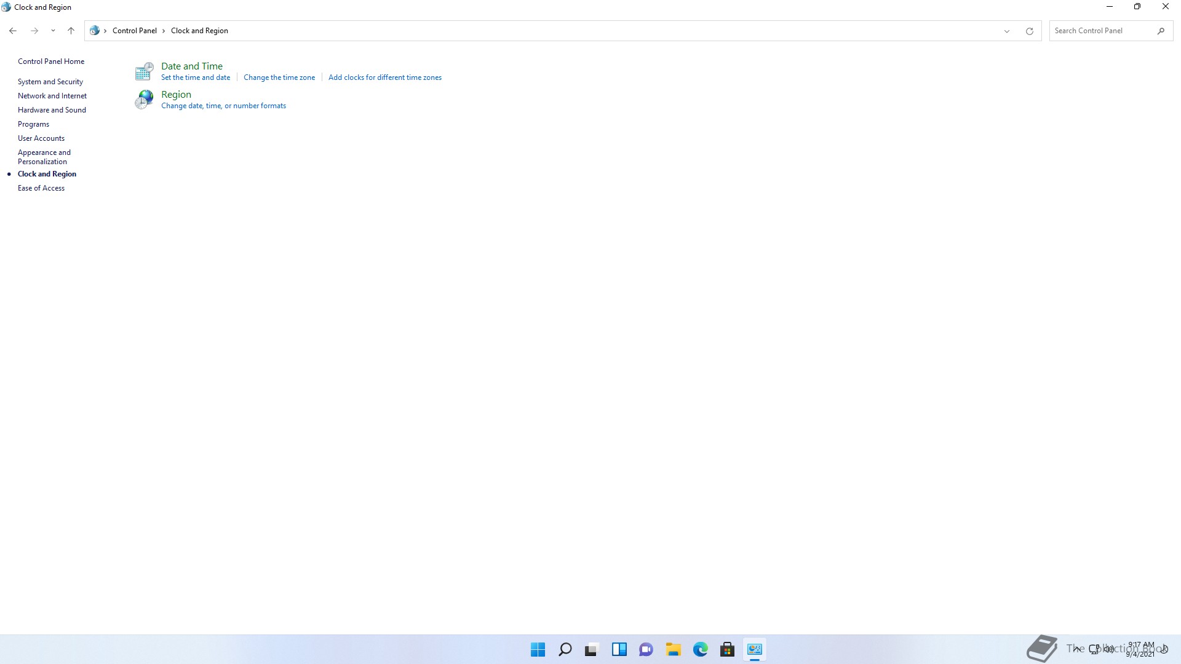Viewport: 1181px width, 664px height.
Task: Open Ease of Access category
Action: 41,188
